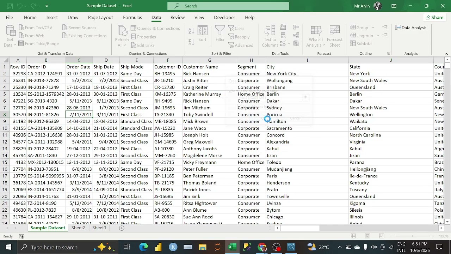Screen dimensions: 451x254
Task: Click the Get Data button
Action: click(x=10, y=36)
